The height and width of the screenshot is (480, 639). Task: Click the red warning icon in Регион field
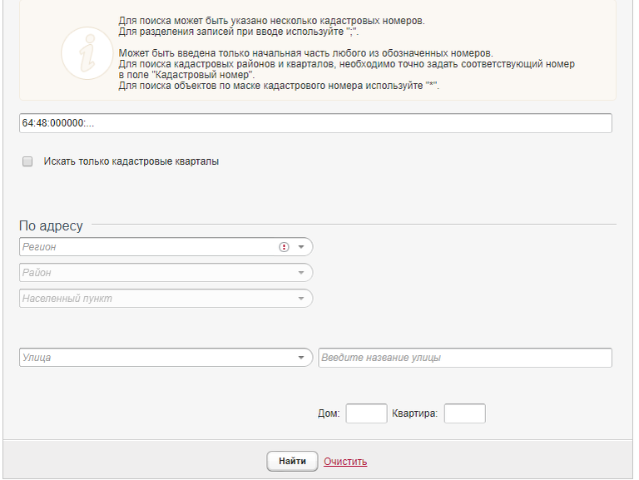click(x=284, y=247)
